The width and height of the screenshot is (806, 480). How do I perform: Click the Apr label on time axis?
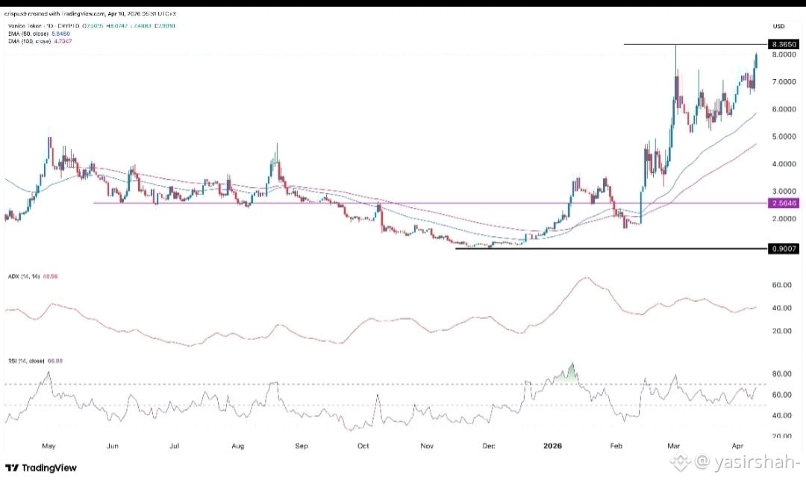click(737, 446)
